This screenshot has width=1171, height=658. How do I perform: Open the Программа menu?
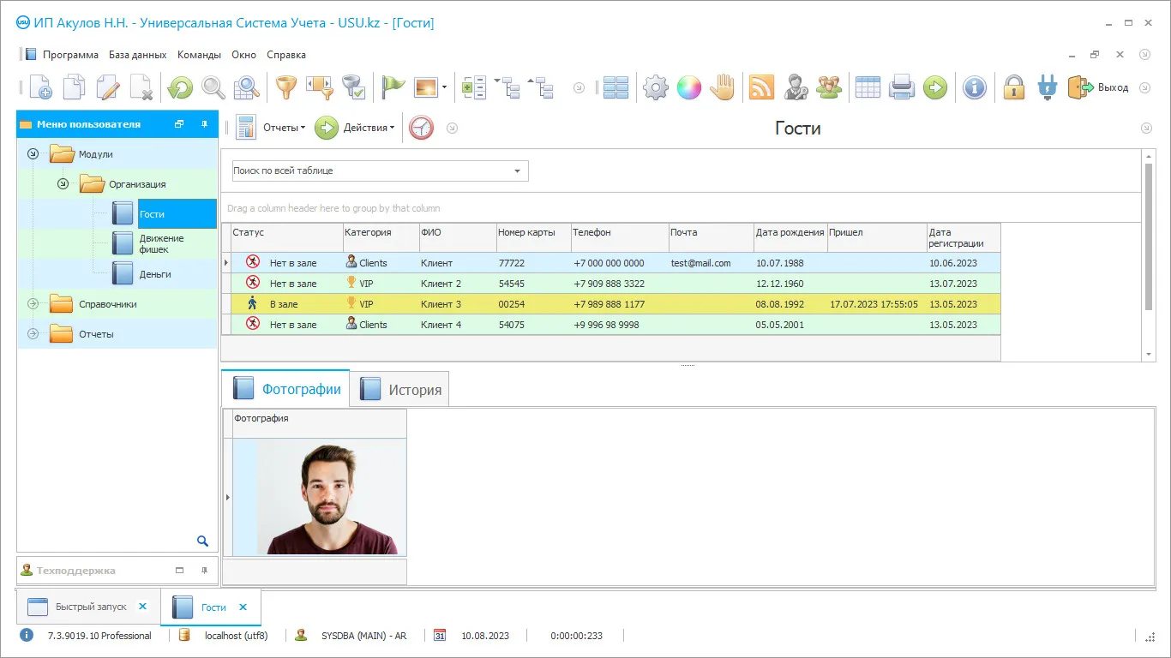pyautogui.click(x=70, y=54)
